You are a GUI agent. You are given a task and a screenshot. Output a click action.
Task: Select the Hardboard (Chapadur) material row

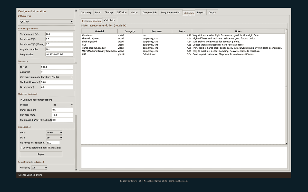click(x=183, y=48)
